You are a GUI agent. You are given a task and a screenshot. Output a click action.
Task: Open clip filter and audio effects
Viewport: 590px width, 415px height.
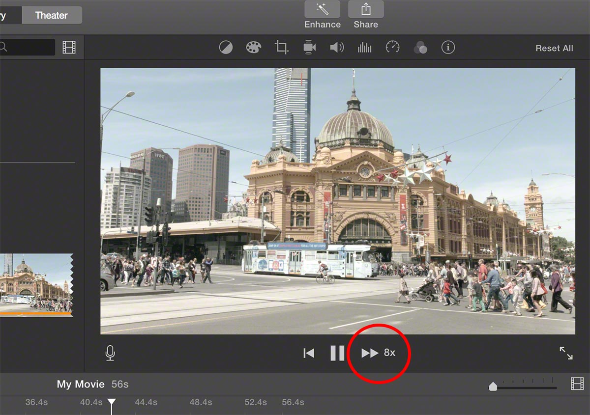tap(420, 48)
